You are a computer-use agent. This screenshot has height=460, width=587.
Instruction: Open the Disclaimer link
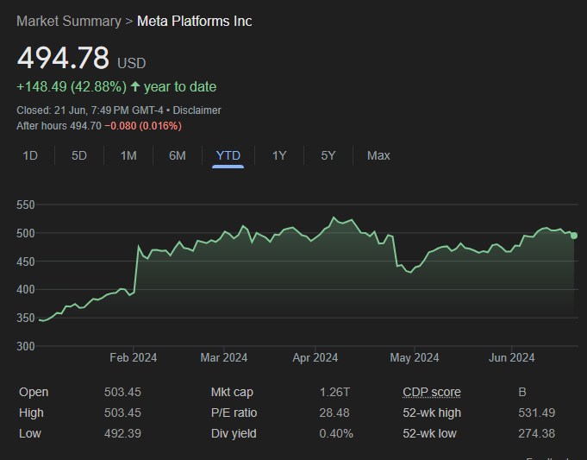pyautogui.click(x=197, y=110)
